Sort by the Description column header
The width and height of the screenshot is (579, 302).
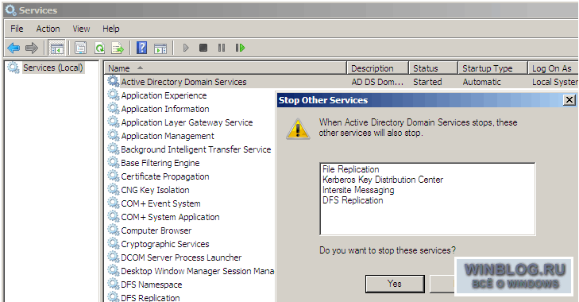(x=378, y=68)
